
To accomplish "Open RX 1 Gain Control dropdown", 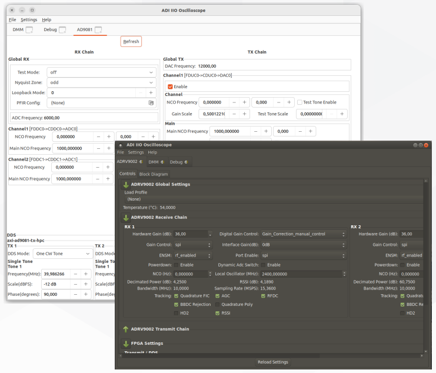I will [x=193, y=245].
